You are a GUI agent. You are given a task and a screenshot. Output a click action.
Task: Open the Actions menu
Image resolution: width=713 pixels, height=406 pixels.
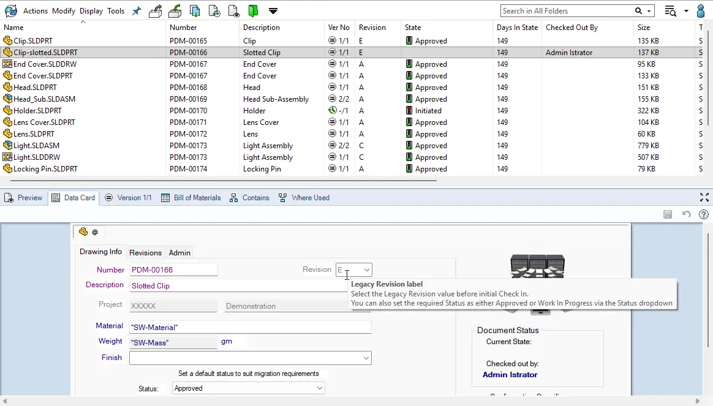click(x=35, y=10)
